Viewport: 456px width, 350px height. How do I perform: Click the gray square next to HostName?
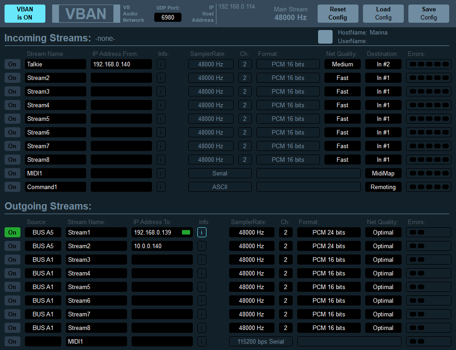pyautogui.click(x=325, y=37)
